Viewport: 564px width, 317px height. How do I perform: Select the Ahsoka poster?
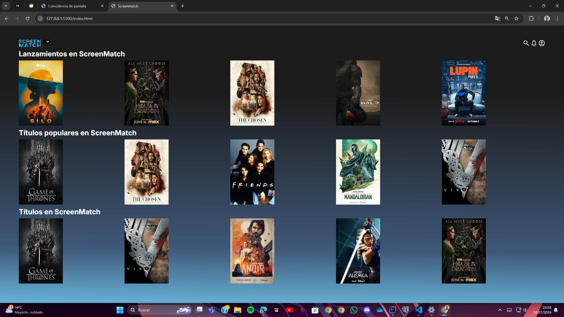pos(358,251)
